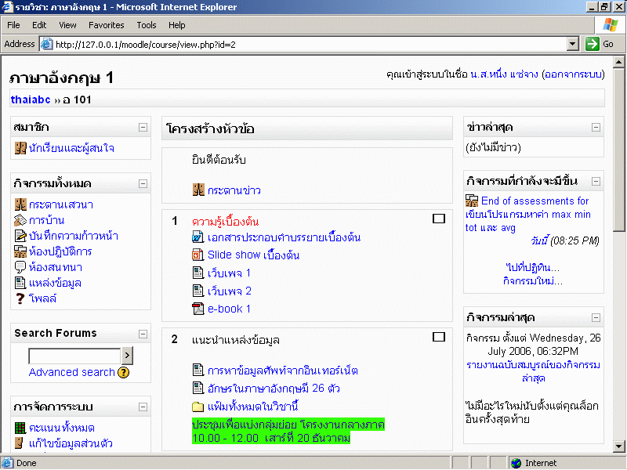Viewport: 627px width, 470px height.
Task: Collapse the ข่าวล่าสุด block
Action: (596, 127)
